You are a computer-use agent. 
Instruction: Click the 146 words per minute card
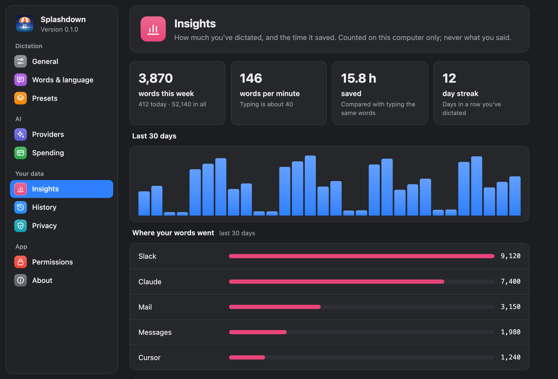[279, 93]
